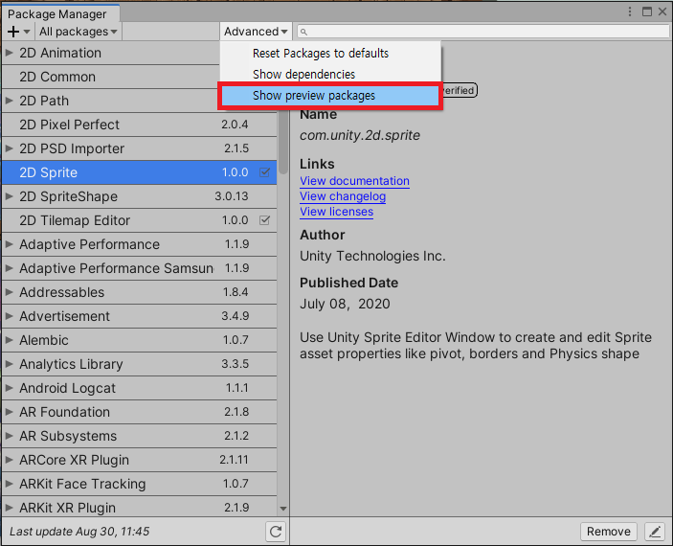Open the Advanced dropdown menu
This screenshot has height=546, width=673.
tap(256, 32)
